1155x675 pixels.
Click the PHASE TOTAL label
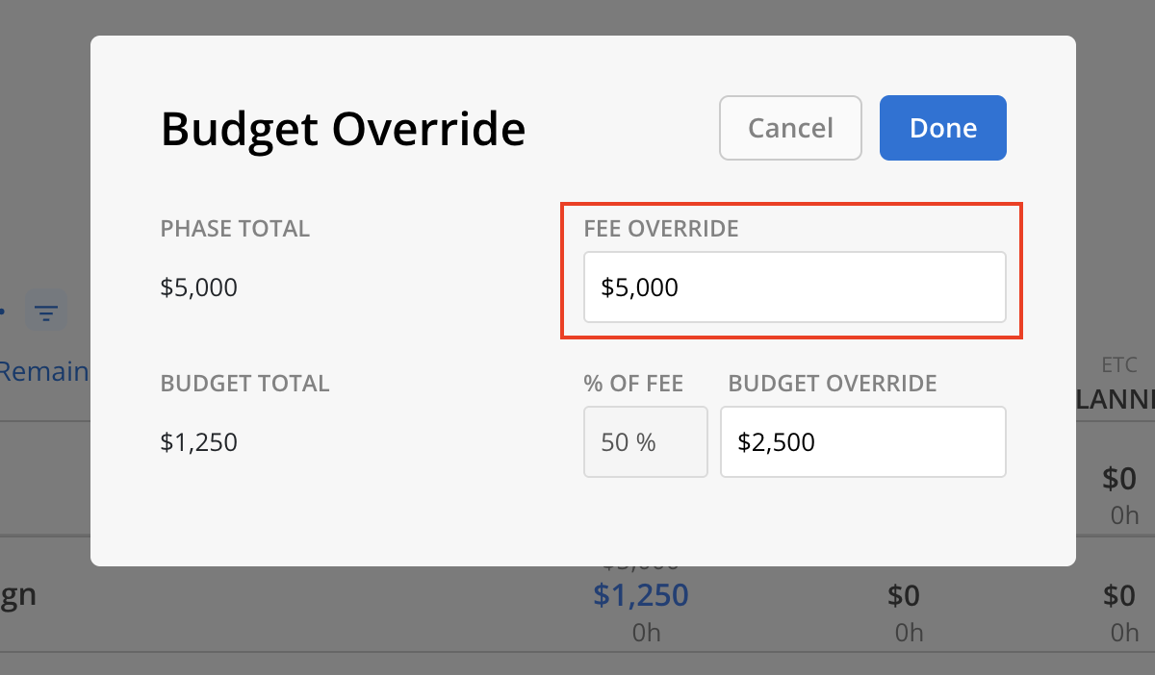pyautogui.click(x=235, y=229)
